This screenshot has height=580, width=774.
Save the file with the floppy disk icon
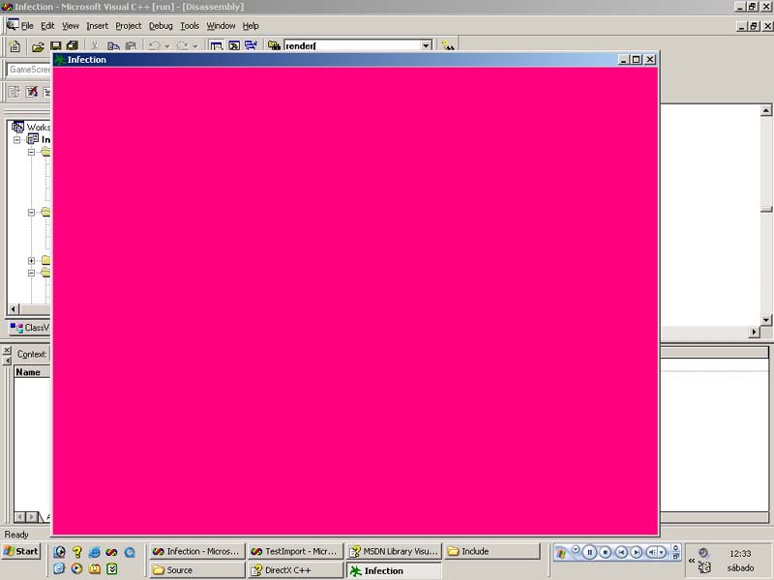[55, 46]
